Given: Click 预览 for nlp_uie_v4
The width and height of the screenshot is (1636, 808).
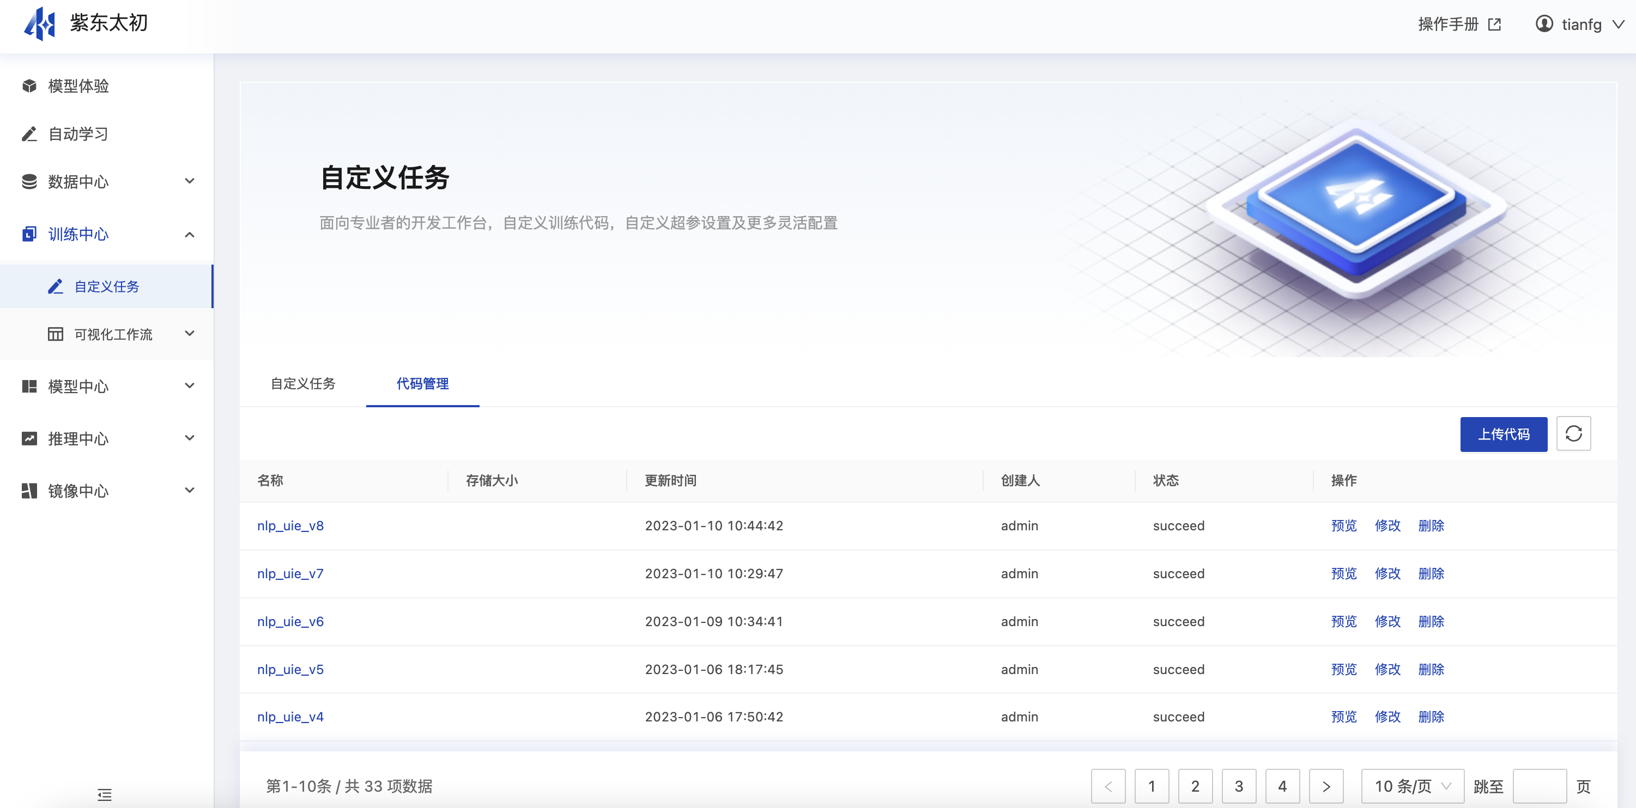Looking at the screenshot, I should 1344,717.
